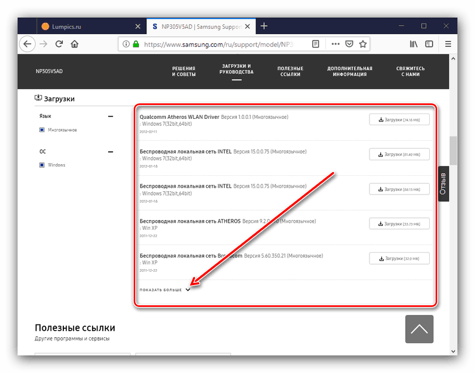Open the browser home page icon
This screenshot has height=373, width=475.
(x=75, y=44)
